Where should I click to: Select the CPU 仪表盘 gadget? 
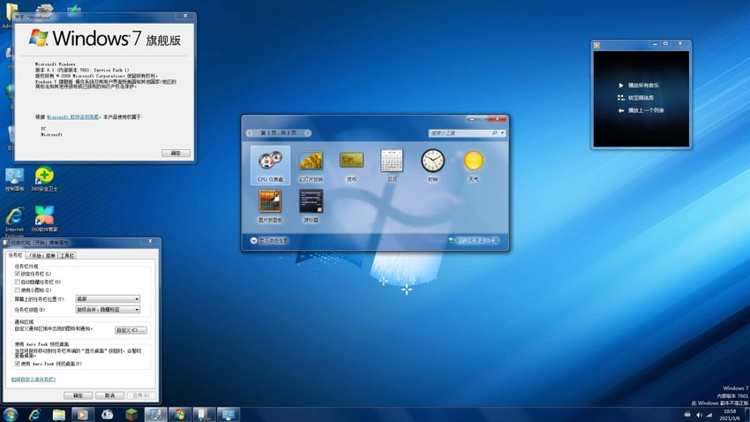[270, 163]
